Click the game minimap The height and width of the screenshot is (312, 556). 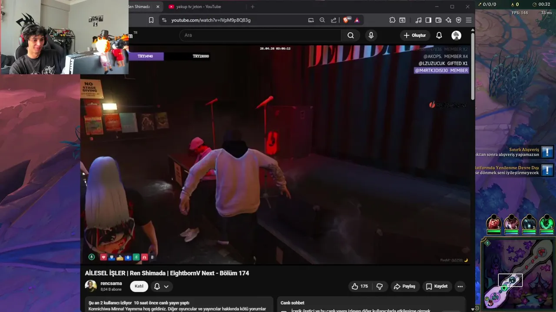point(518,274)
